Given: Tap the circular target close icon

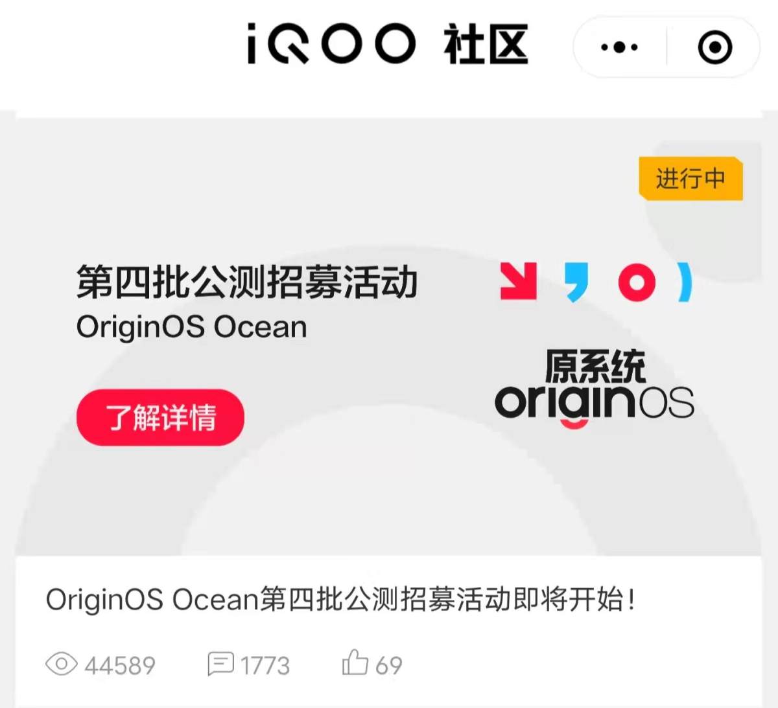Looking at the screenshot, I should 715,47.
